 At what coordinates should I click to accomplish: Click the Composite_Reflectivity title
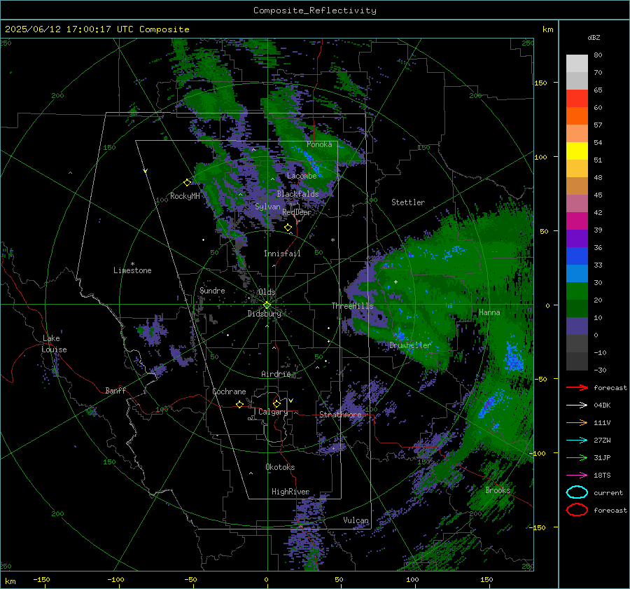(314, 11)
